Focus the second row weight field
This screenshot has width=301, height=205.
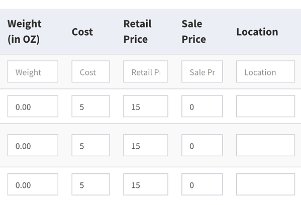coord(33,145)
